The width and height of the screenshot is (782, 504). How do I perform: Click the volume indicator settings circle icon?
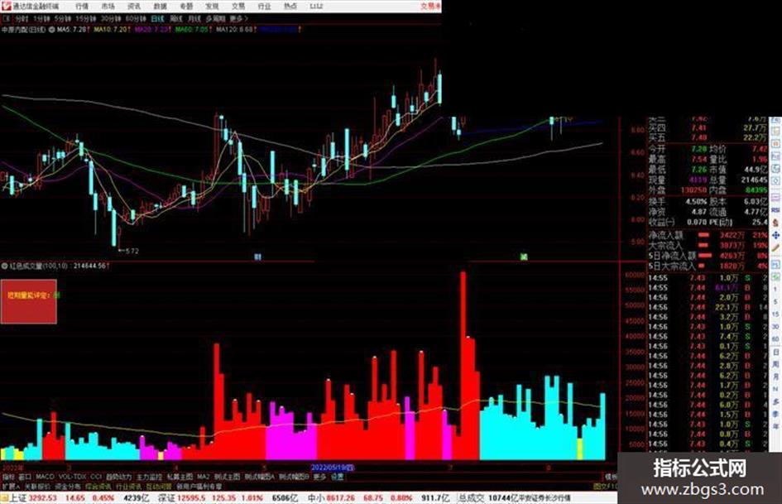click(4, 266)
